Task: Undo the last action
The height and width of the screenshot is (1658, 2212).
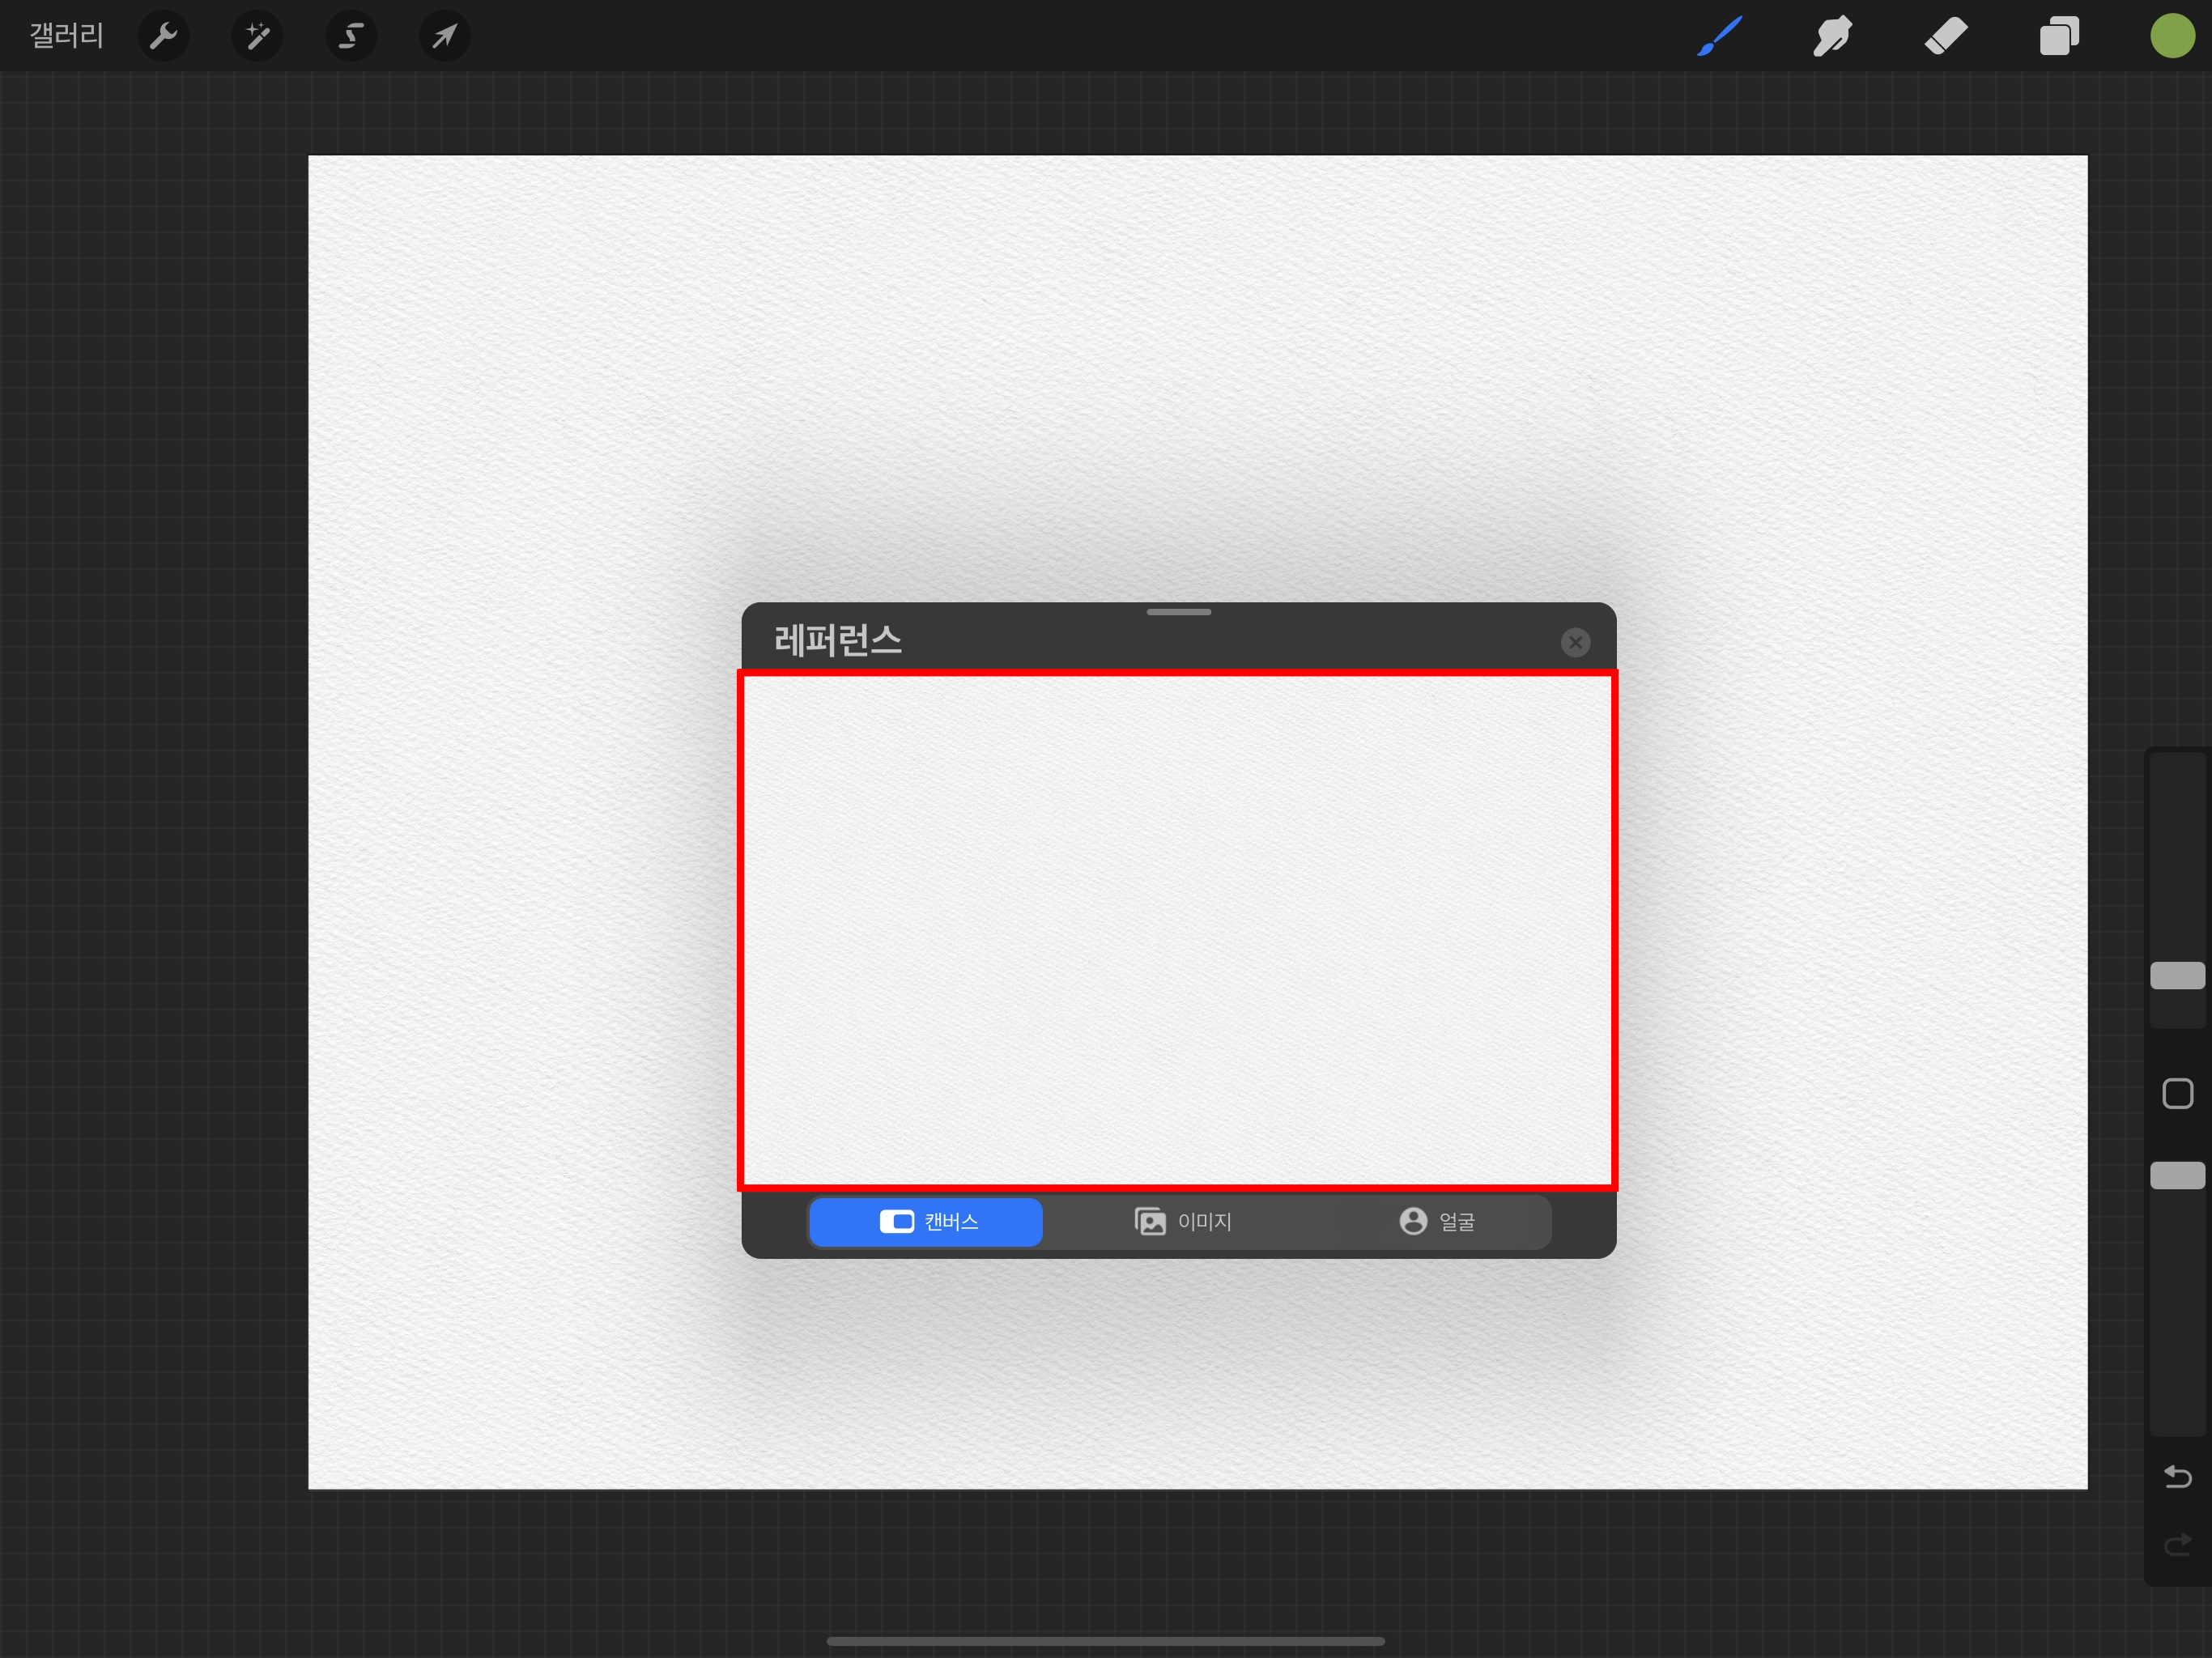Action: 2177,1476
